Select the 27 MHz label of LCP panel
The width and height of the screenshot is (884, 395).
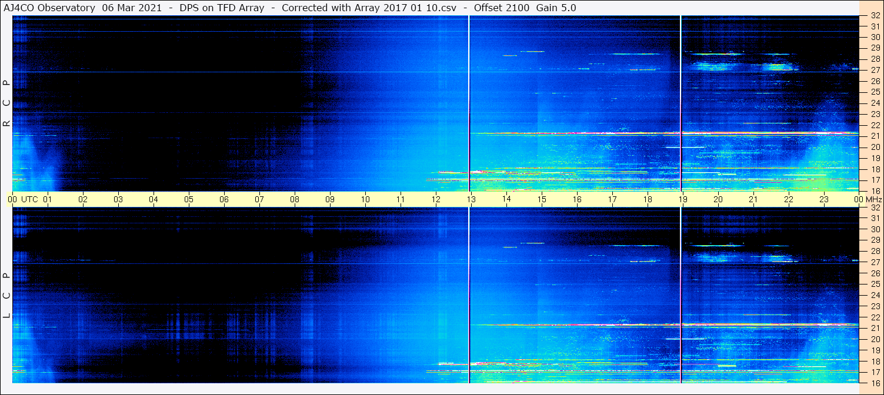coord(875,262)
